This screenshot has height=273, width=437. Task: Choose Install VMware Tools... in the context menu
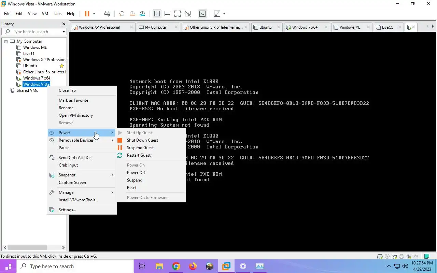pyautogui.click(x=82, y=200)
